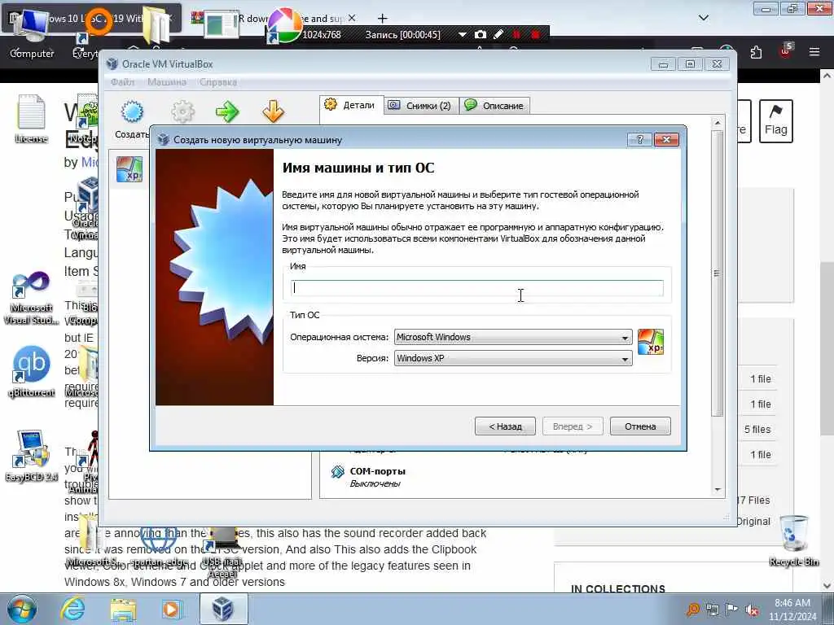The height and width of the screenshot is (625, 834).
Task: Open the Файл menu in VirtualBox
Action: point(122,82)
